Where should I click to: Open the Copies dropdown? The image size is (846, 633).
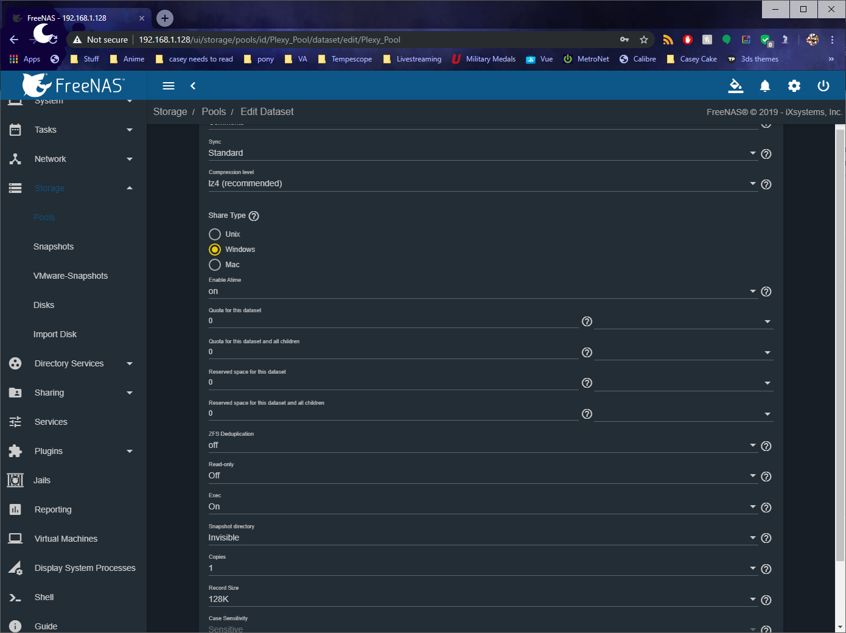(x=483, y=568)
